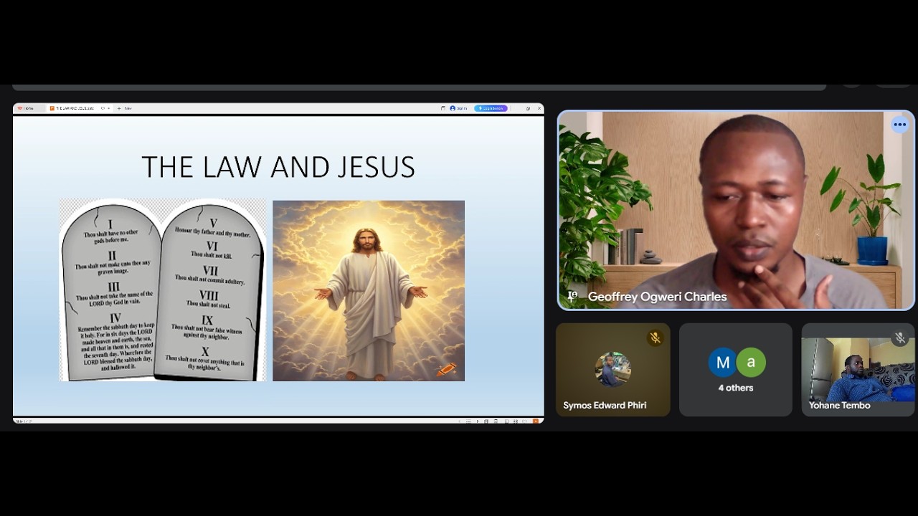Screen dimensions: 918x516
Task: Close THE LAW AND JESUS.pptx document tab
Action: pyautogui.click(x=108, y=108)
